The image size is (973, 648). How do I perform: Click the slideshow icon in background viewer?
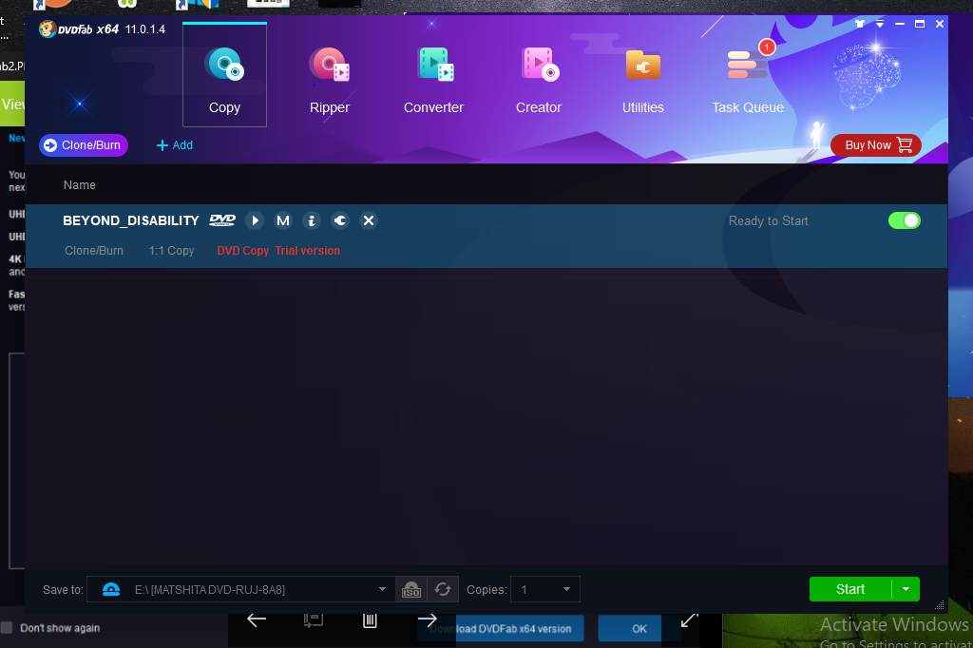(314, 619)
